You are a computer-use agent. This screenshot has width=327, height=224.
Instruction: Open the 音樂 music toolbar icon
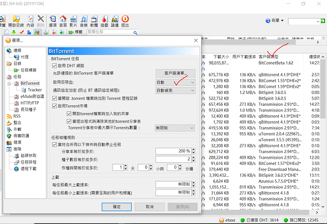tap(84, 21)
